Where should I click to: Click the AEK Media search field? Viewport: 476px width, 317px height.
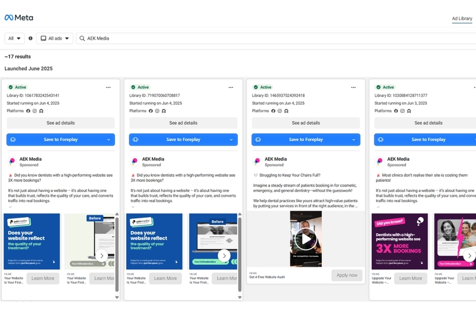[275, 38]
